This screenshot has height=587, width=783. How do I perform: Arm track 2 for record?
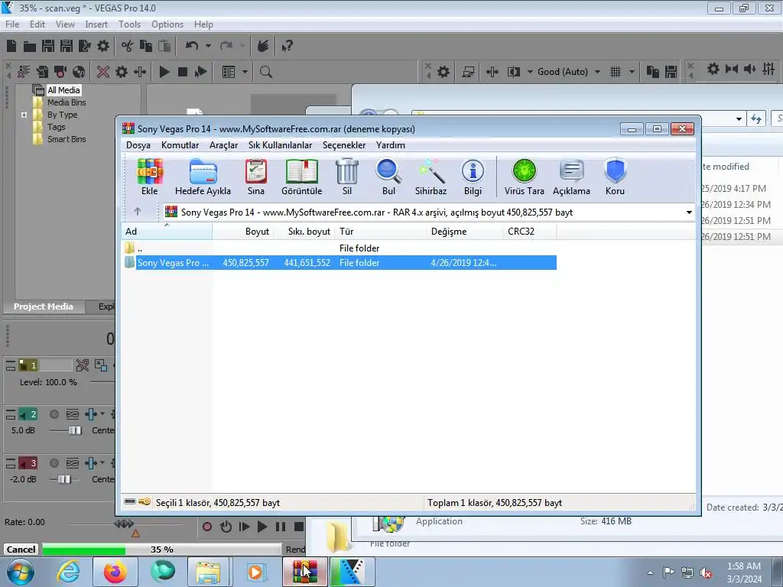(x=54, y=414)
